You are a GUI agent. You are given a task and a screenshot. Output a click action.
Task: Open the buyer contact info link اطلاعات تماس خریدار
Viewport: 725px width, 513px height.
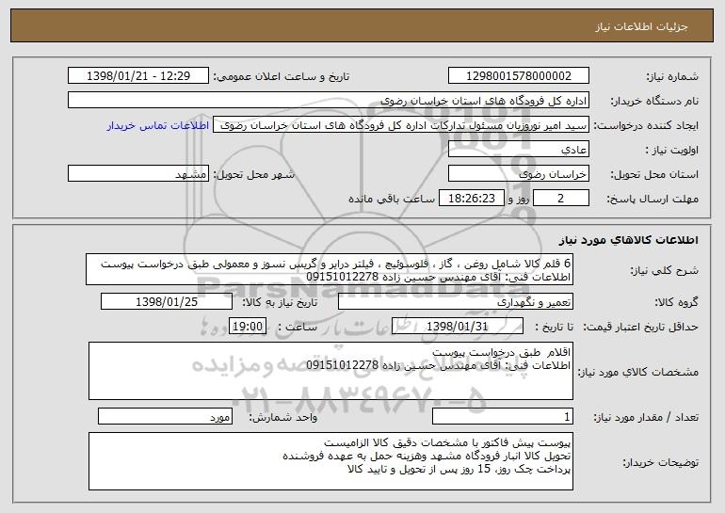coord(158,126)
